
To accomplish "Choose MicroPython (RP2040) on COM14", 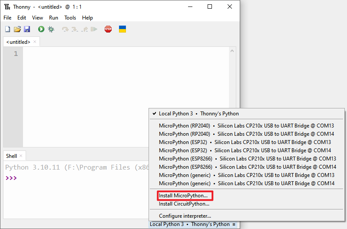I will pos(247,134).
